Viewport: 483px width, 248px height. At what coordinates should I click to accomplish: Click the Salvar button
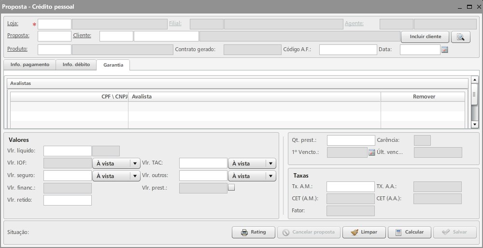(x=455, y=232)
